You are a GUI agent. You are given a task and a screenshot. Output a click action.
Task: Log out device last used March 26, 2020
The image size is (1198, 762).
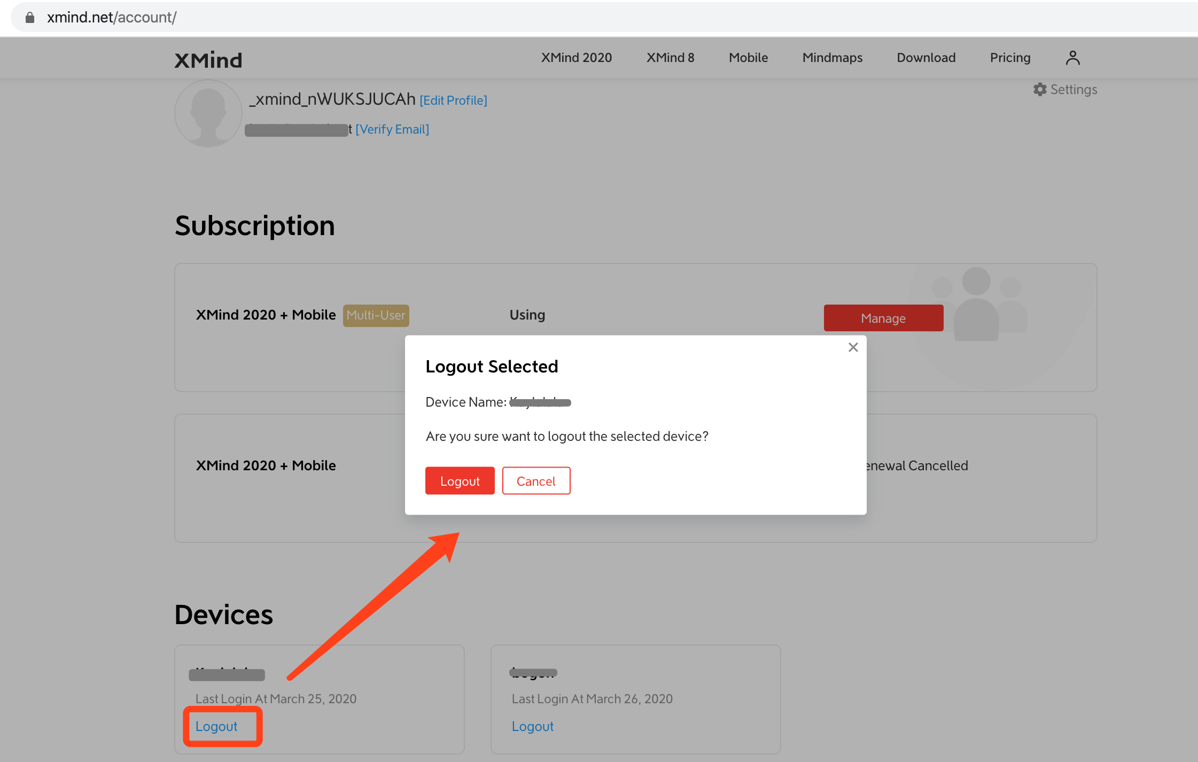pos(533,726)
